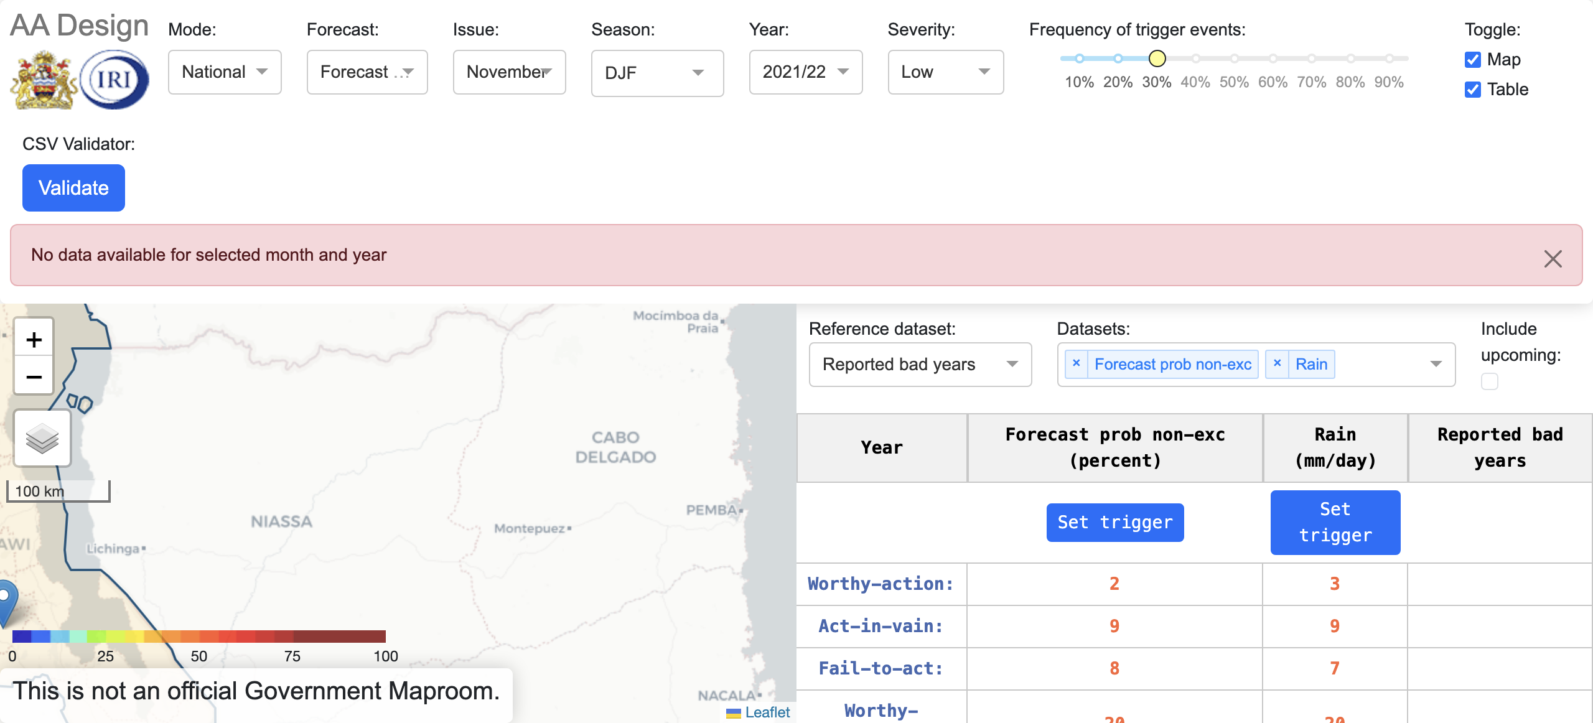The image size is (1593, 723).
Task: Uncheck the Map toggle
Action: (1473, 60)
